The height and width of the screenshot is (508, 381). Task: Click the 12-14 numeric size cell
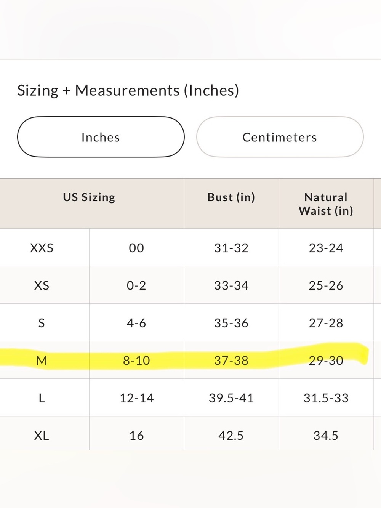(136, 398)
